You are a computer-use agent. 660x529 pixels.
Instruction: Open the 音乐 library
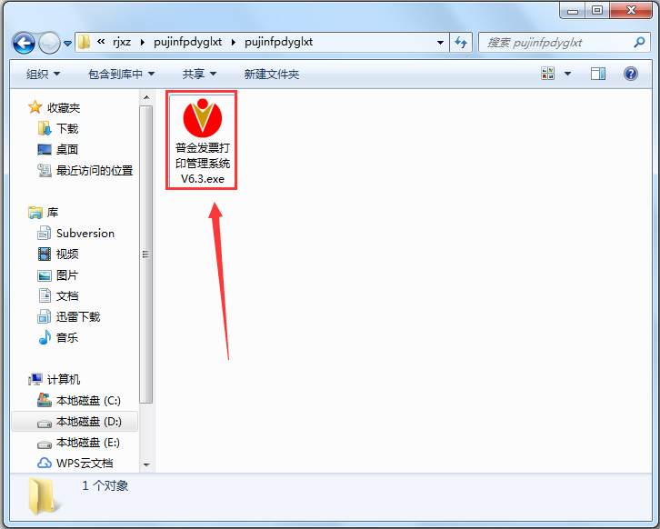point(67,337)
